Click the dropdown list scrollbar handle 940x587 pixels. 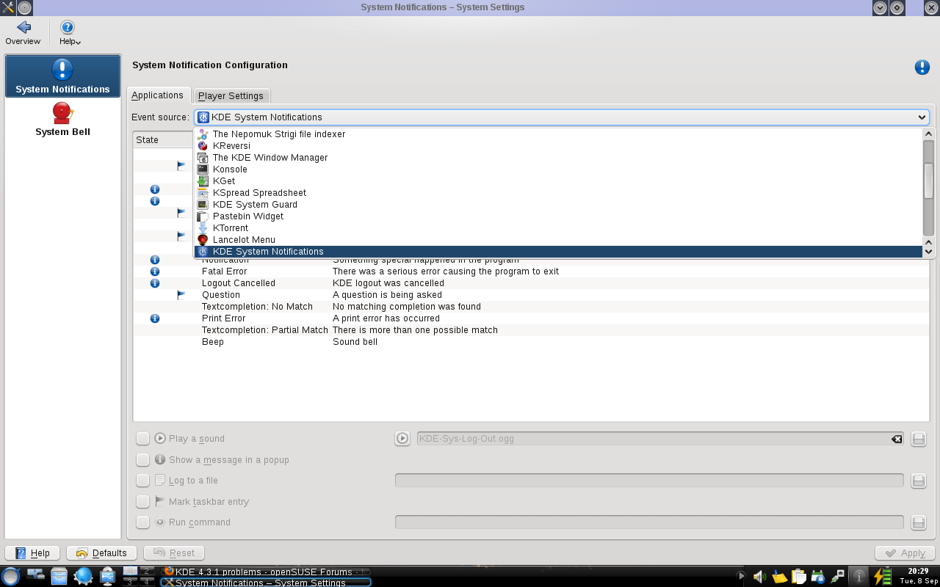click(928, 181)
